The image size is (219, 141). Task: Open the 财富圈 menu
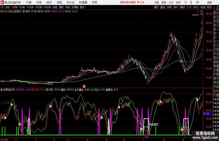point(83,2)
